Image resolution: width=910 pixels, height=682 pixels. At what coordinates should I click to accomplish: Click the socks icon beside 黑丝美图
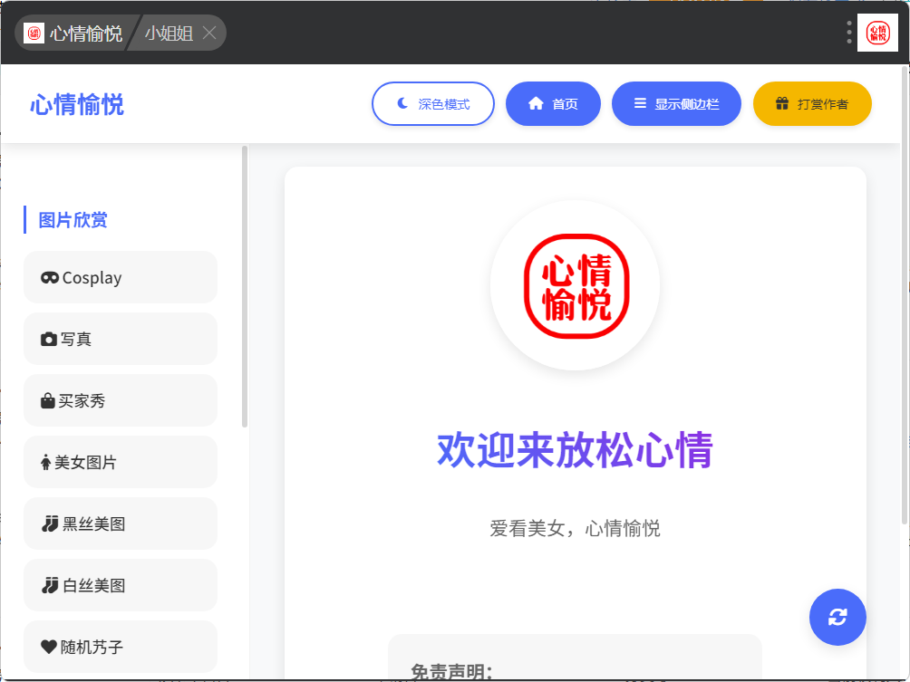49,524
